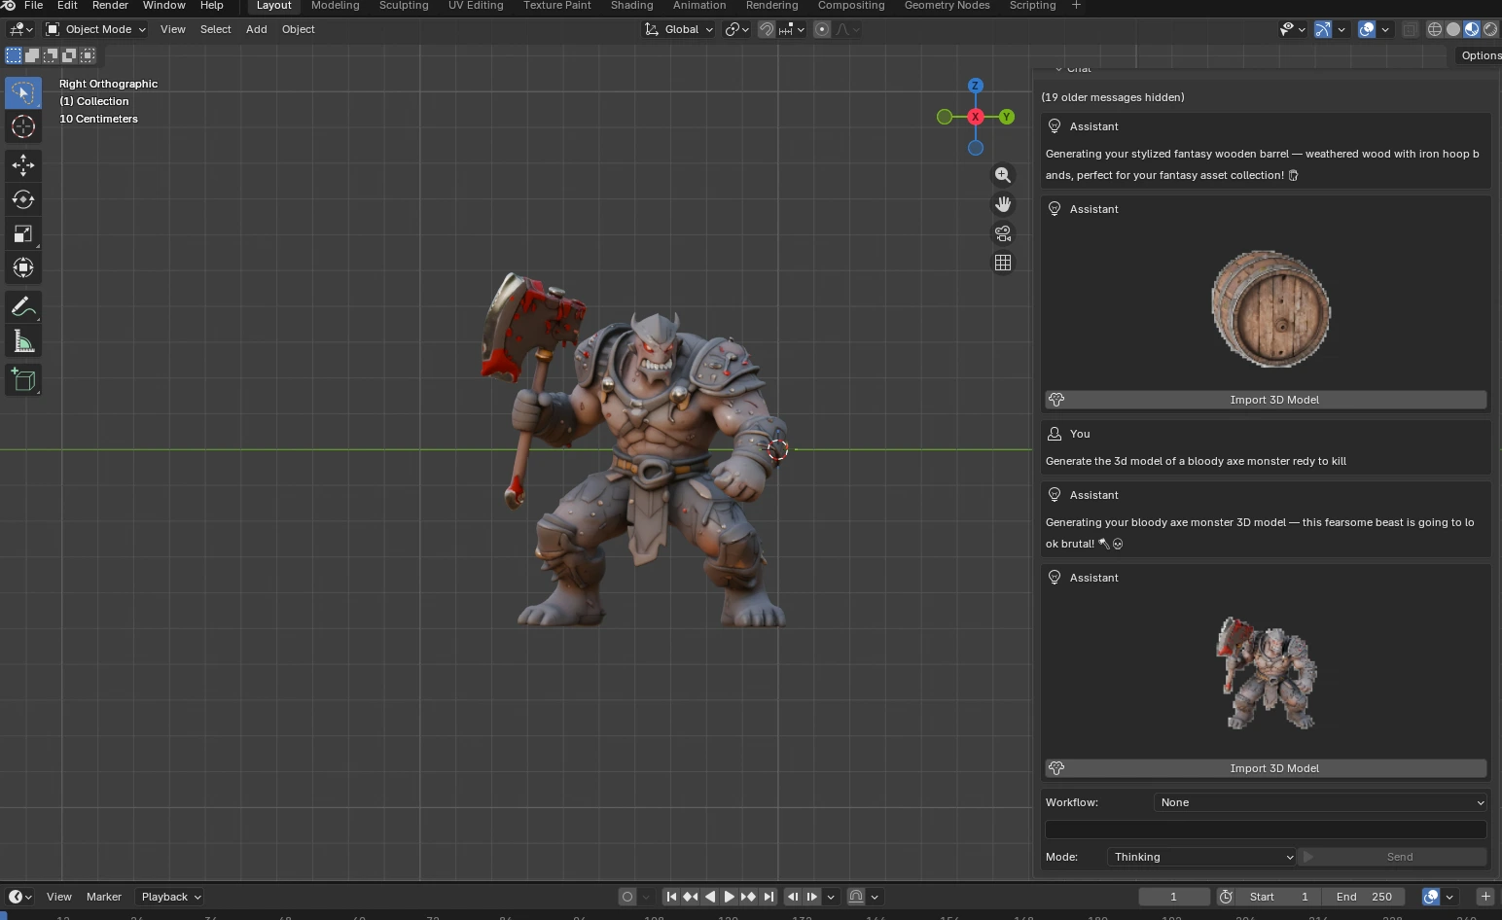The image size is (1502, 920).
Task: Expand the overlays options arrow
Action: point(1385,29)
